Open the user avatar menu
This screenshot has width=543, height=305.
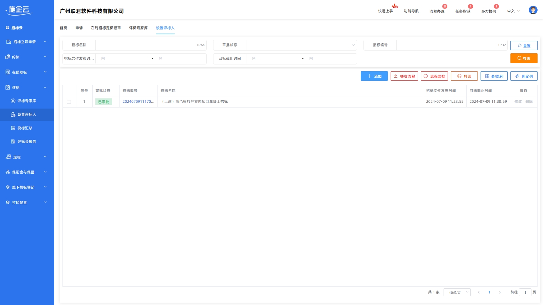[533, 10]
